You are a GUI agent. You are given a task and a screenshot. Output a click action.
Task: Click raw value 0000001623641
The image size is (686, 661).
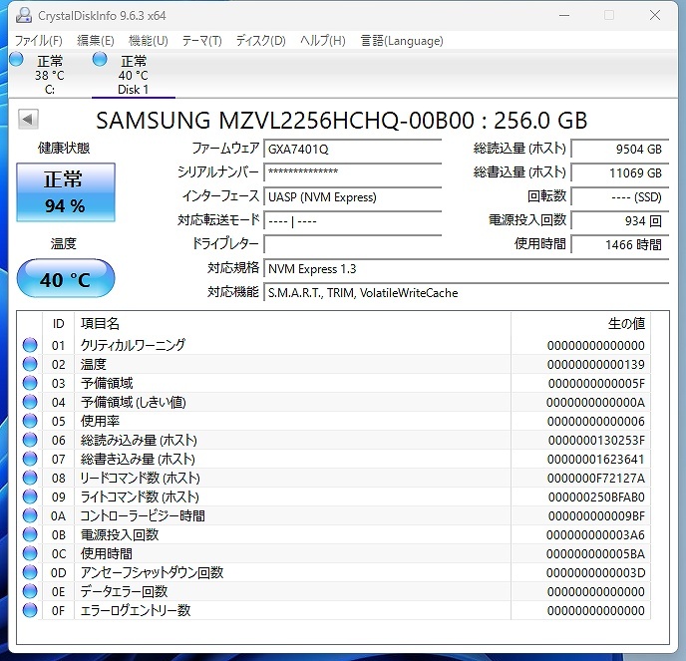tap(596, 460)
